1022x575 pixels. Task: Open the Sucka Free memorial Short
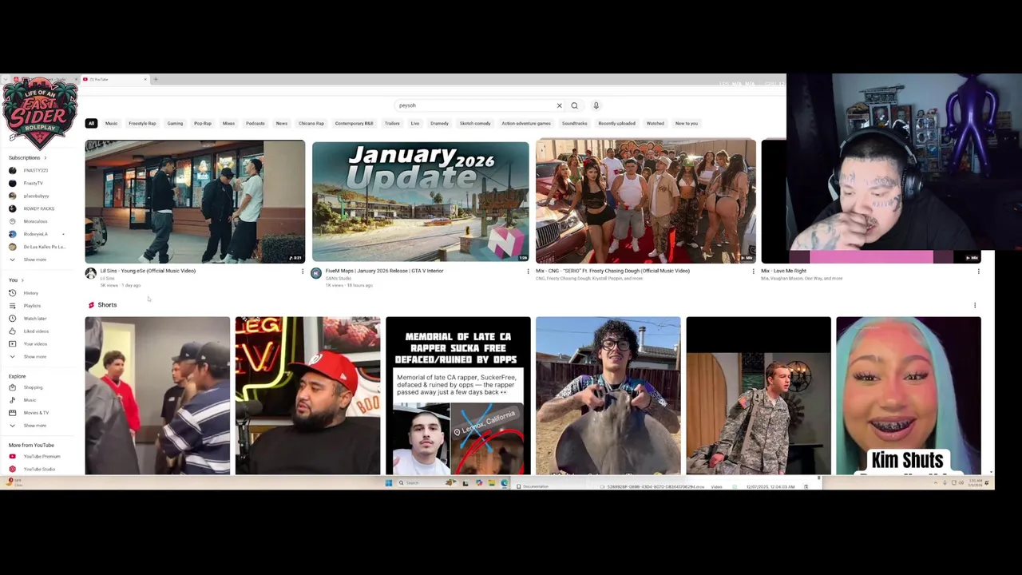tap(458, 395)
